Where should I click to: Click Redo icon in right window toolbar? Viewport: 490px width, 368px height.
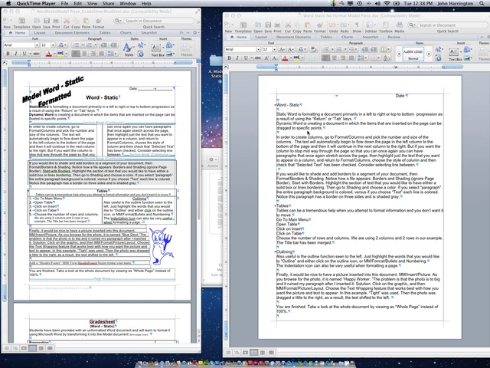[x=345, y=25]
